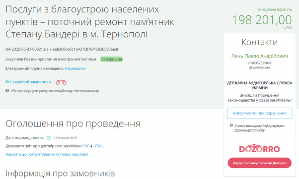
Task: Click the DOZORRO logo
Action: pos(260,148)
